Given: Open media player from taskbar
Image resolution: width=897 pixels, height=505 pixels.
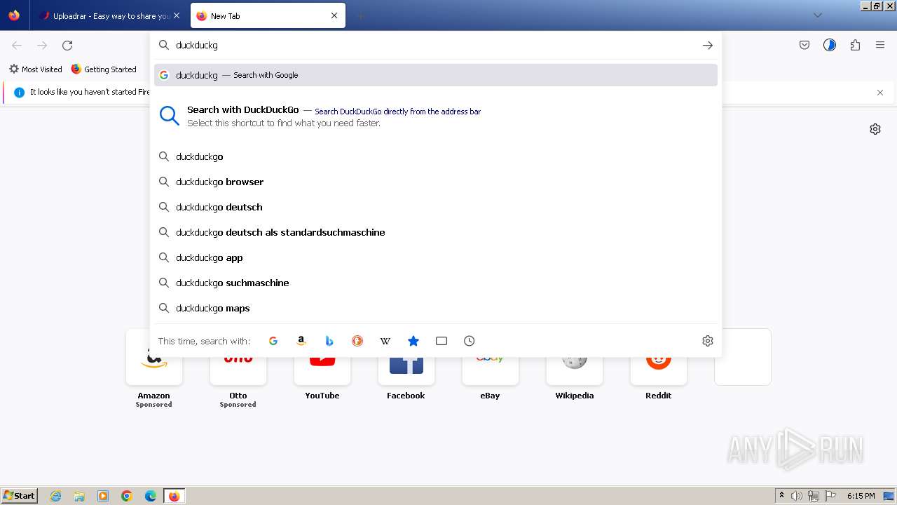Looking at the screenshot, I should pos(103,496).
